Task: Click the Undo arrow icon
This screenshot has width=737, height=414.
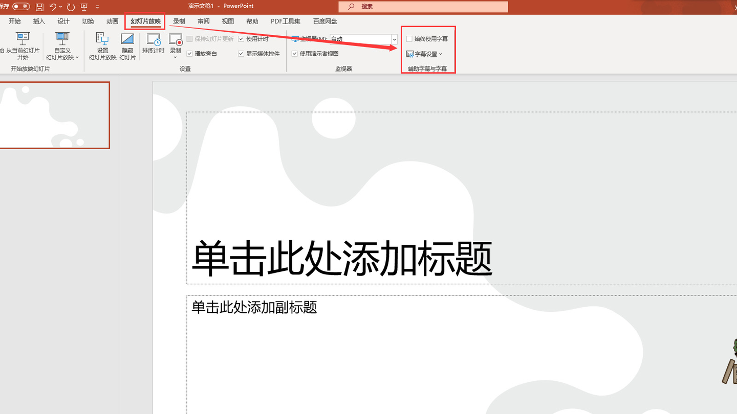Action: click(x=53, y=7)
